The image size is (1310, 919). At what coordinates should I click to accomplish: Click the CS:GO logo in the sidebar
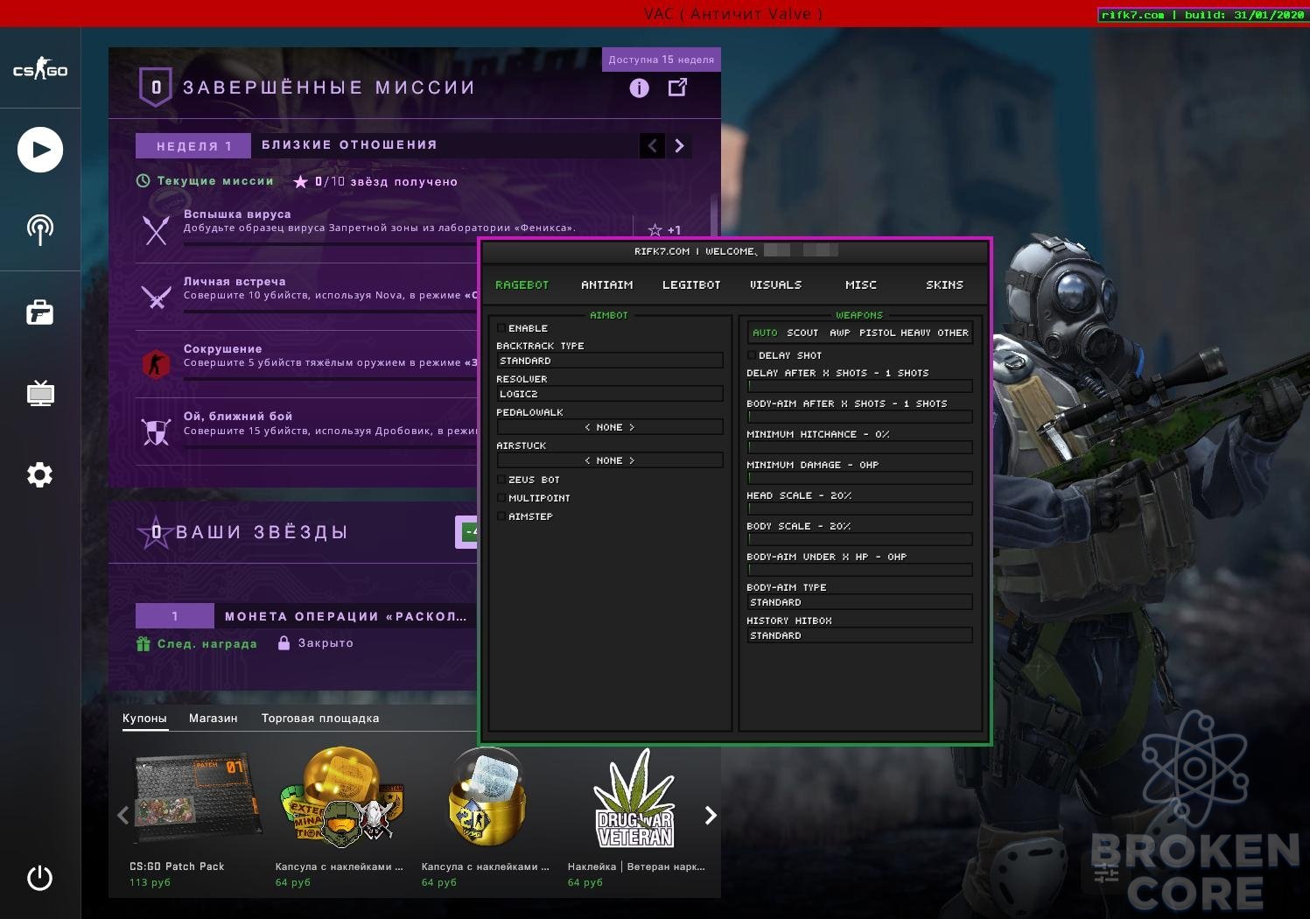(x=40, y=70)
